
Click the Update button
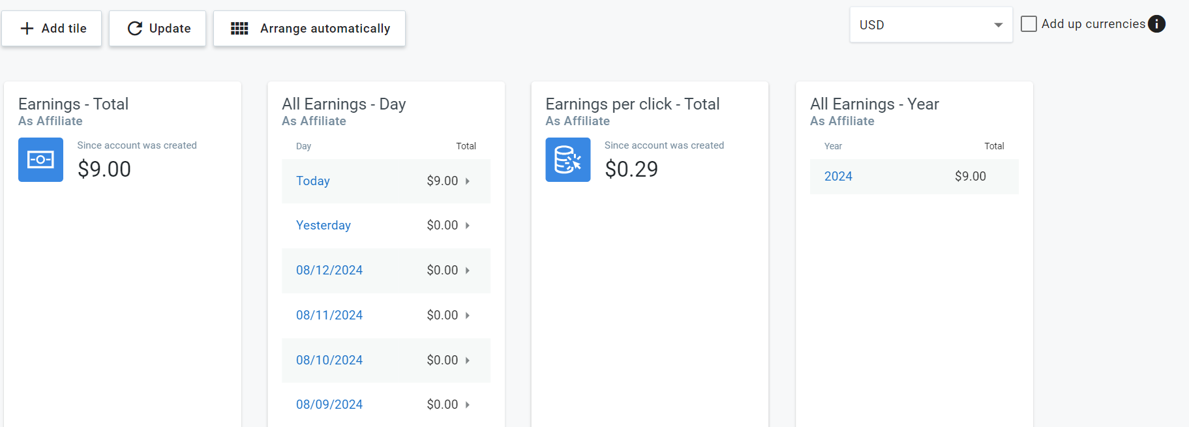157,29
